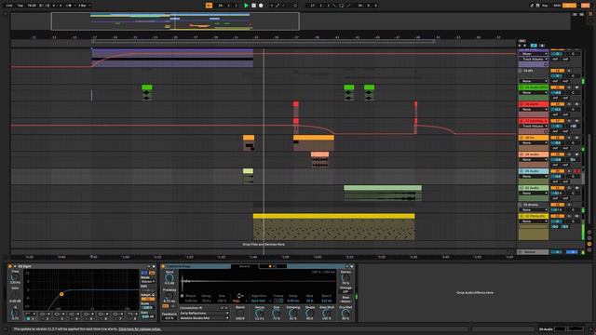This screenshot has width=596, height=335.
Task: Select the 28 fire track header
Action: [x=534, y=138]
